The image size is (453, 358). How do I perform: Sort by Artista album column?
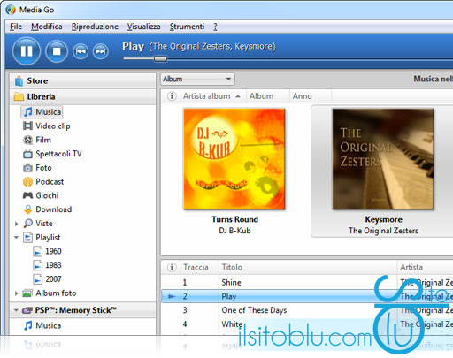(212, 96)
